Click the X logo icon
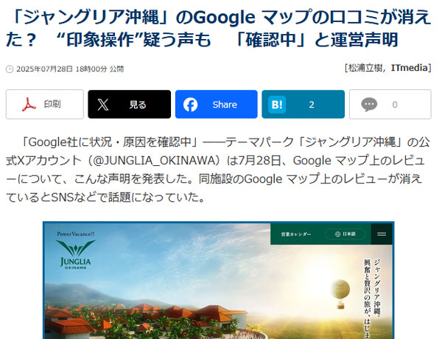This screenshot has width=442, height=339. tap(103, 105)
